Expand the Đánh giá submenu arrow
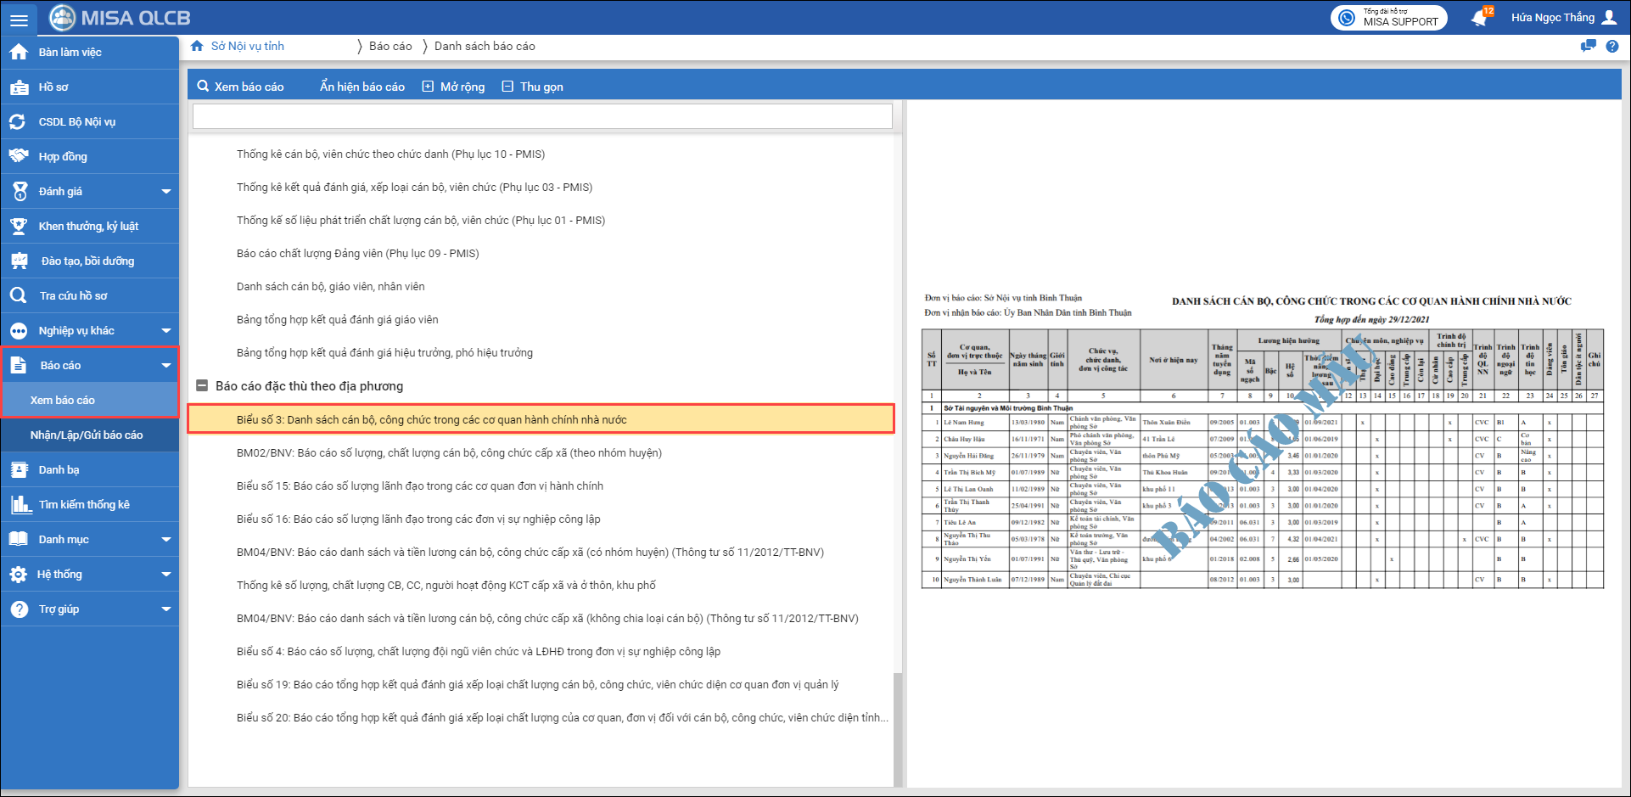This screenshot has height=797, width=1631. pyautogui.click(x=165, y=192)
